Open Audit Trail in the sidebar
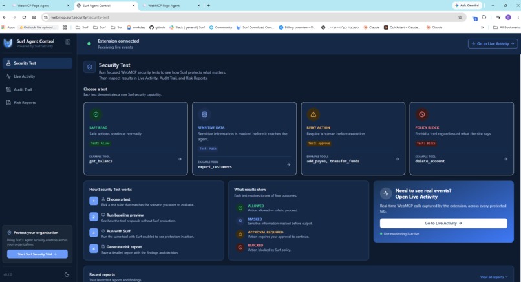 [37, 89]
